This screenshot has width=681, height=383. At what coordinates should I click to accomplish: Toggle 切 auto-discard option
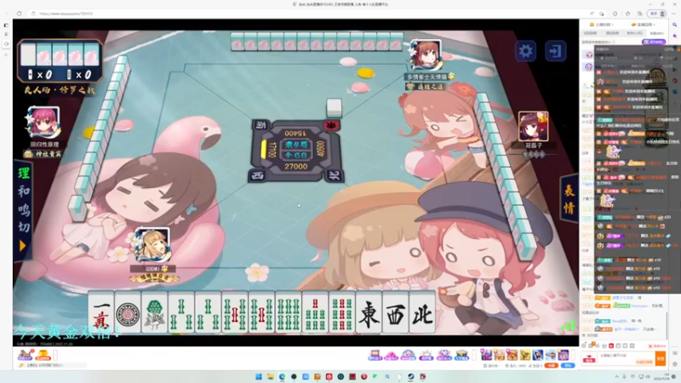pos(24,227)
